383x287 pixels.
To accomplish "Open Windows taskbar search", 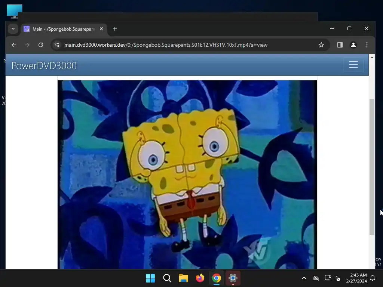I will click(x=167, y=278).
